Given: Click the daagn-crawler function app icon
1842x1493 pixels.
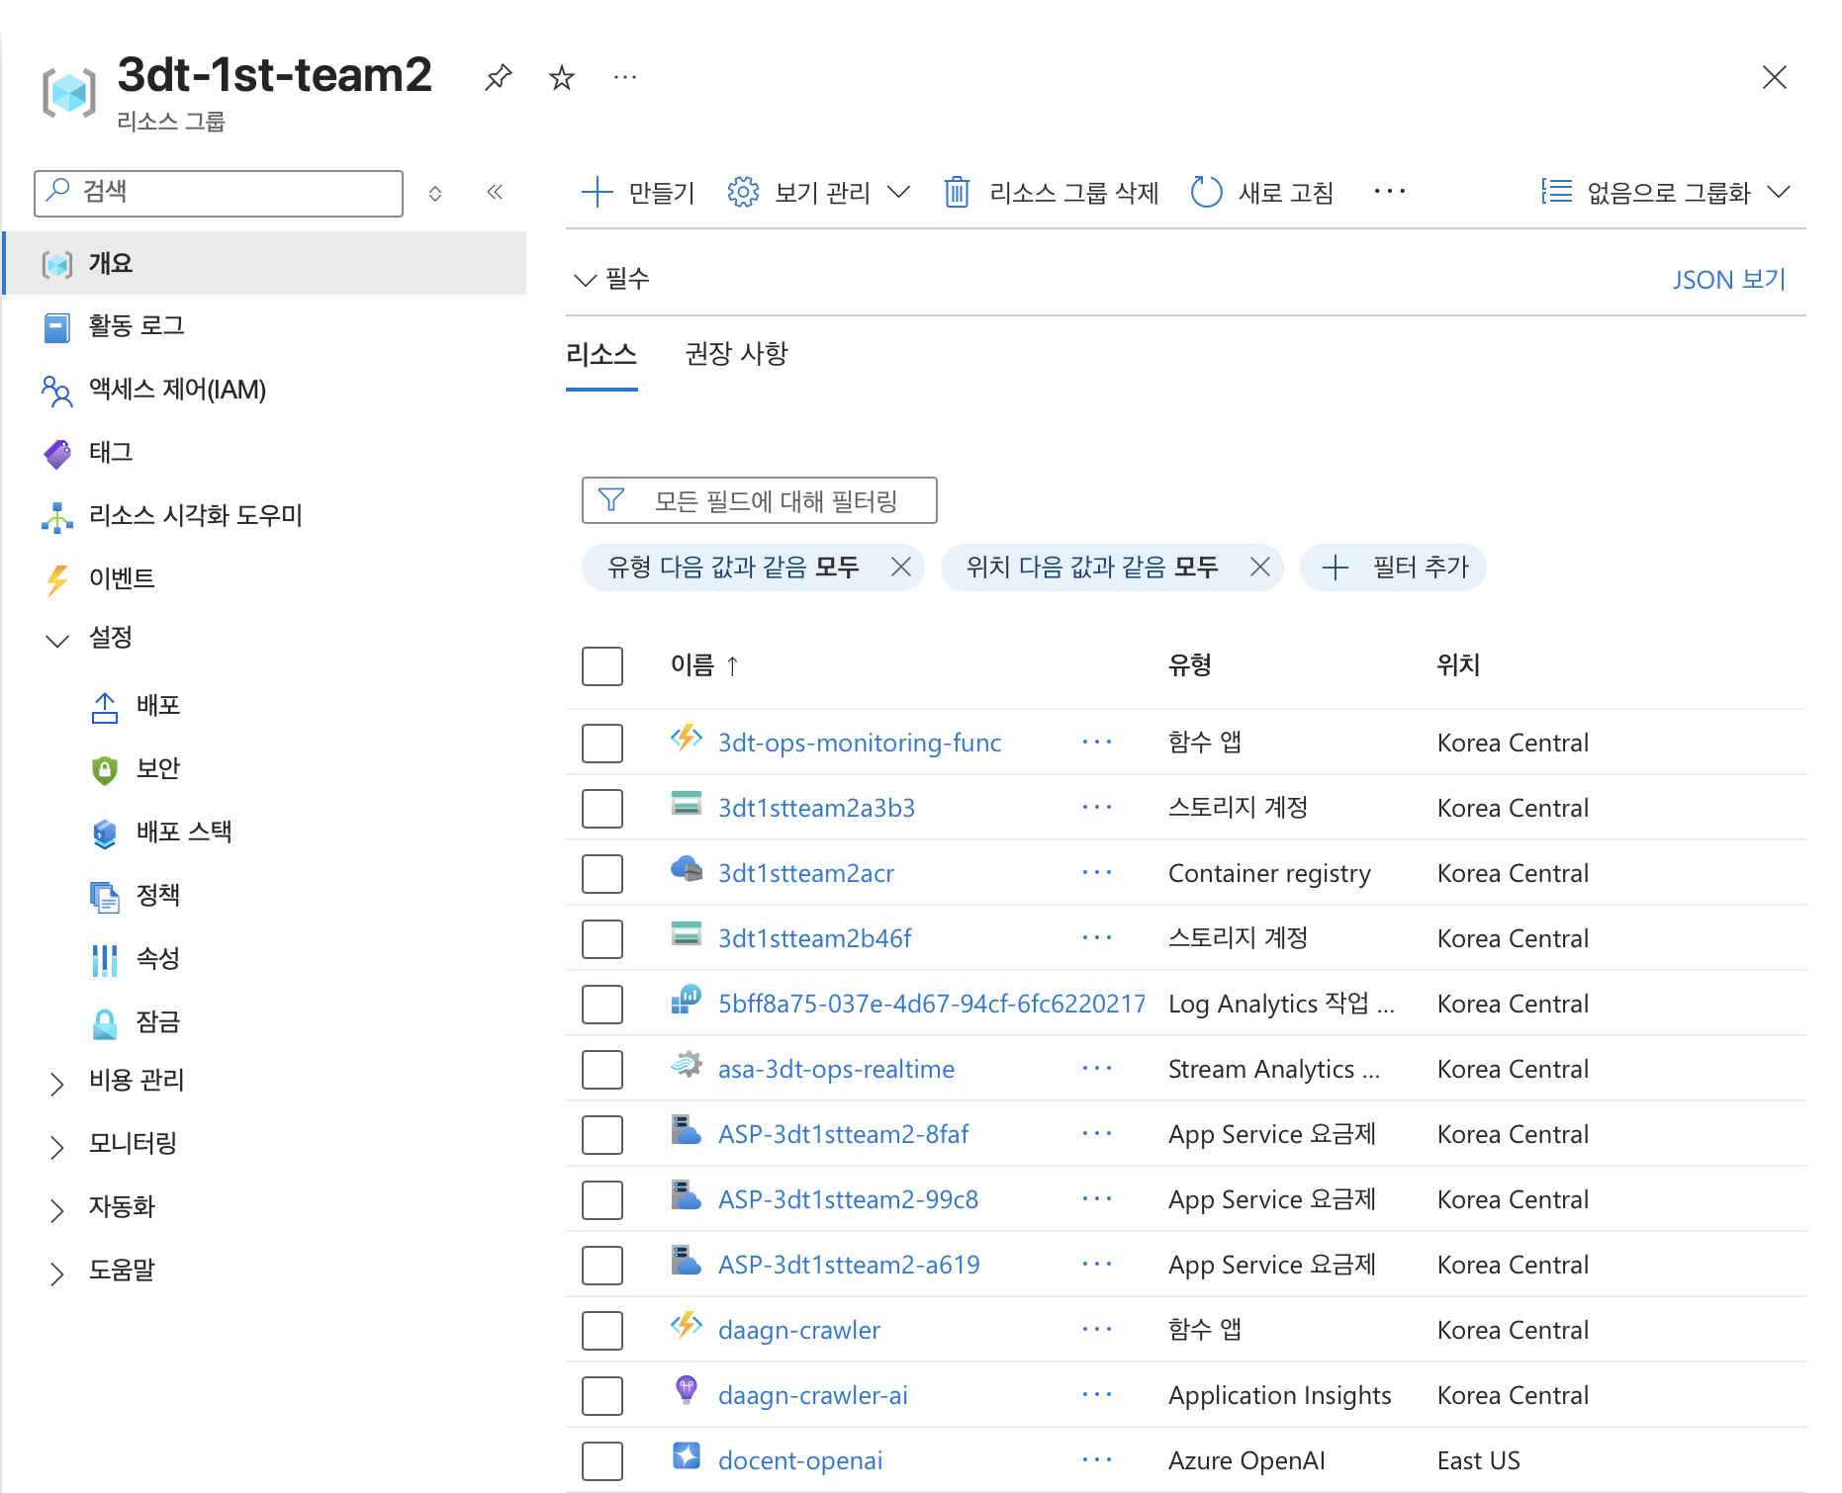Looking at the screenshot, I should 687,1325.
